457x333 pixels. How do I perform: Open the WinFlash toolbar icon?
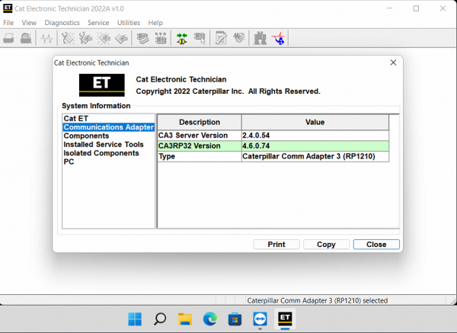pyautogui.click(x=238, y=38)
